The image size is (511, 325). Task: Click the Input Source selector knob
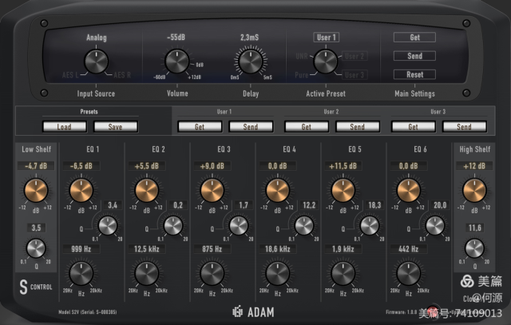click(x=96, y=61)
